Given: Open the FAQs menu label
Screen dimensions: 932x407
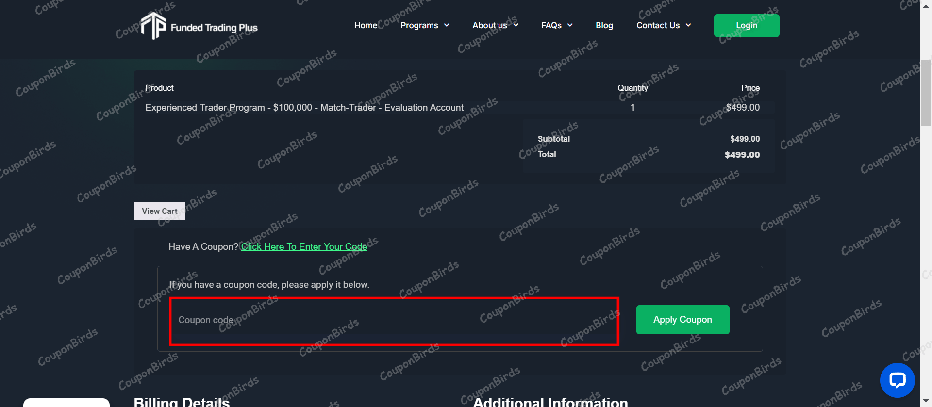Looking at the screenshot, I should (x=551, y=25).
